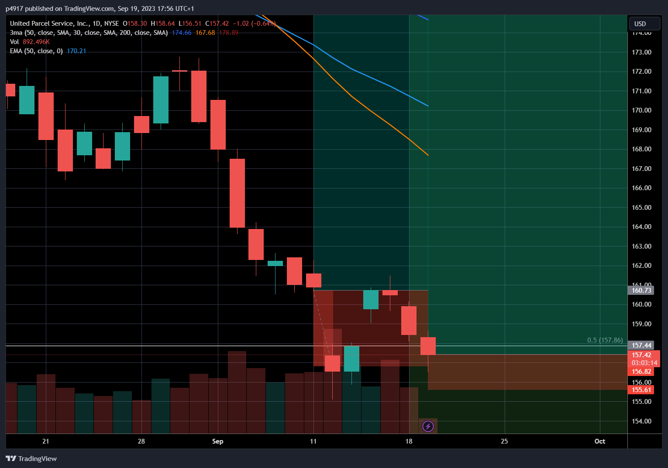Click the close price C157.42
The height and width of the screenshot is (468, 668).
(217, 24)
